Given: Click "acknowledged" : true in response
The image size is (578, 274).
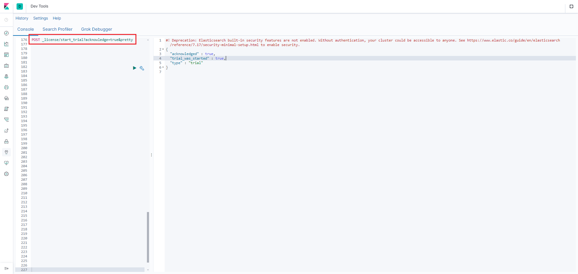Looking at the screenshot, I should (193, 54).
